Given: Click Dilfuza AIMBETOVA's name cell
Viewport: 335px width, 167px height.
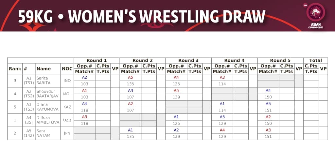Looking at the screenshot, I should click(48, 120).
